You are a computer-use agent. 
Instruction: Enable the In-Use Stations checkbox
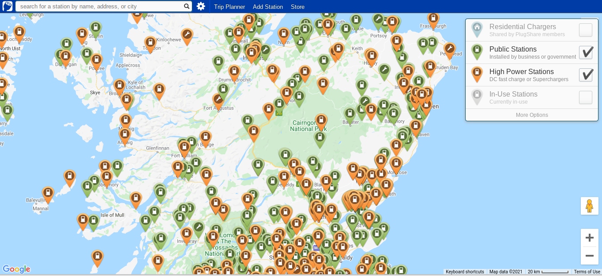pyautogui.click(x=586, y=97)
